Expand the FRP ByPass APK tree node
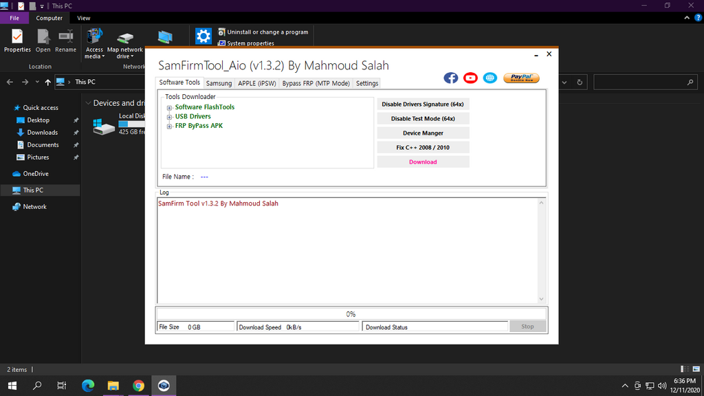This screenshot has width=704, height=396. [169, 126]
